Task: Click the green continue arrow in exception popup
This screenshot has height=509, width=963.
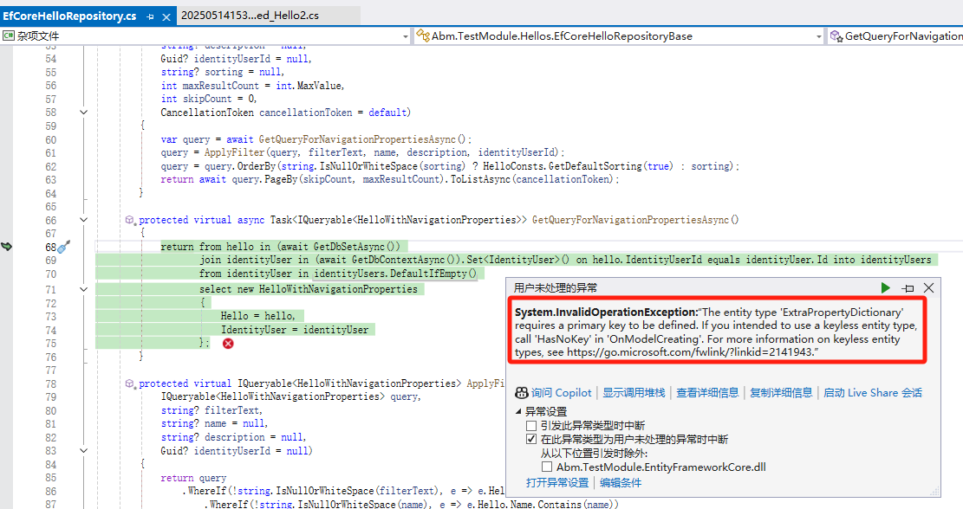Action: click(x=885, y=287)
